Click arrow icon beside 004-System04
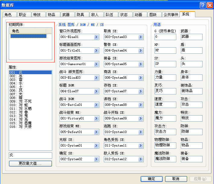This screenshot has width=214, height=184. (x=141, y=51)
